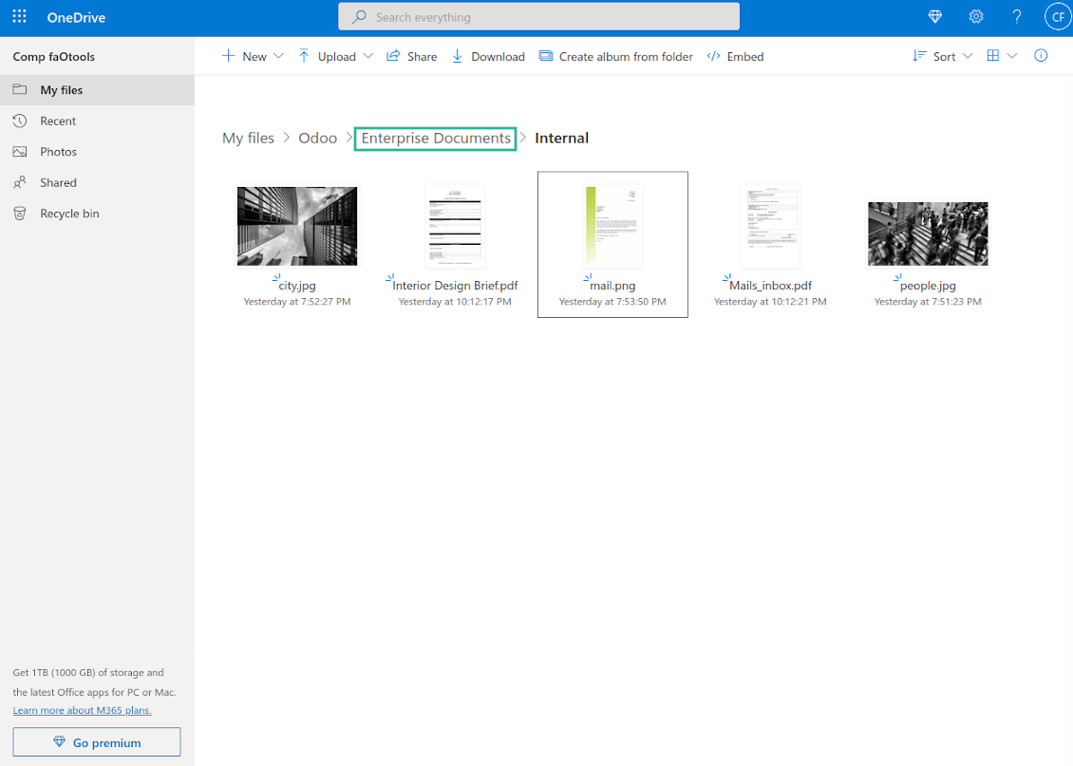Click the mail.png file name
Screen dimensions: 1073x766
coord(612,285)
